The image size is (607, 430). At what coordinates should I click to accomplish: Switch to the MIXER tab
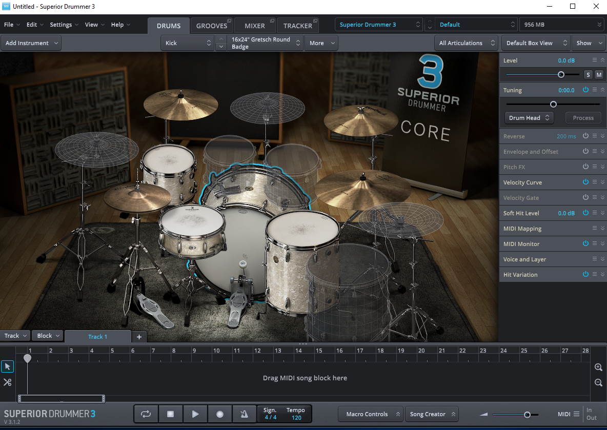click(255, 26)
